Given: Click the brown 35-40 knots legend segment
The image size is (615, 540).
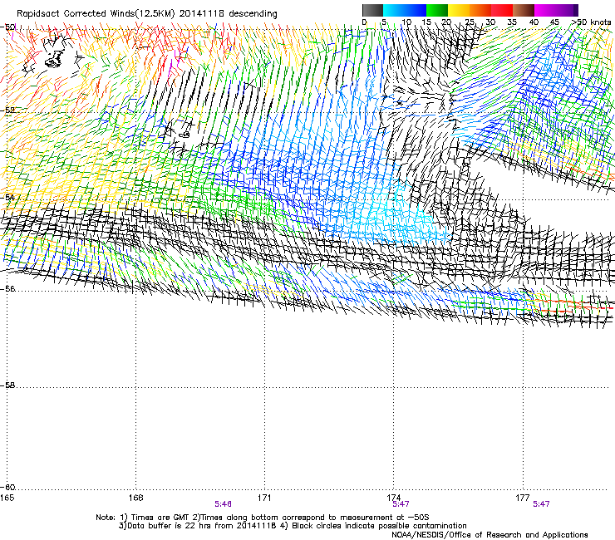Looking at the screenshot, I should [524, 10].
